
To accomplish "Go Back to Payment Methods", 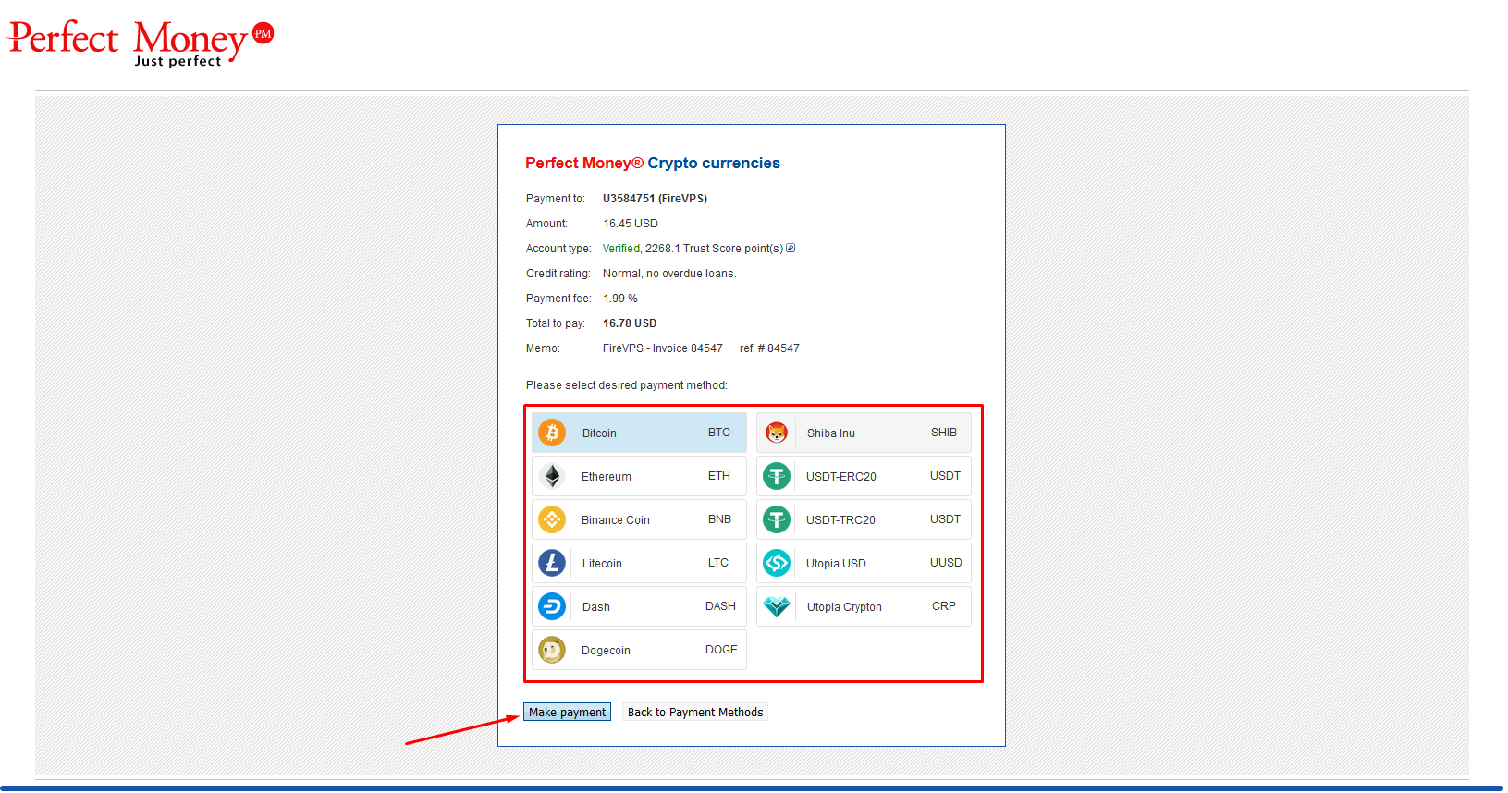I will pyautogui.click(x=695, y=712).
